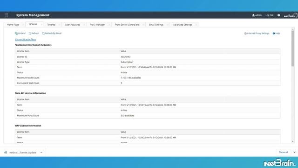298x168 pixels.
Task: Log Out of System Management
Action: point(269,15)
